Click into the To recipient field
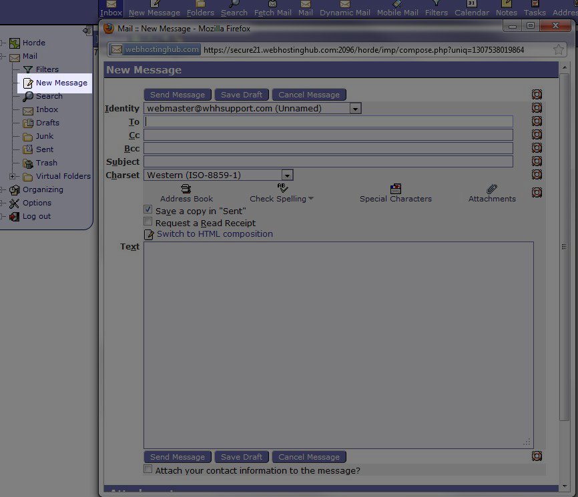 [x=328, y=121]
